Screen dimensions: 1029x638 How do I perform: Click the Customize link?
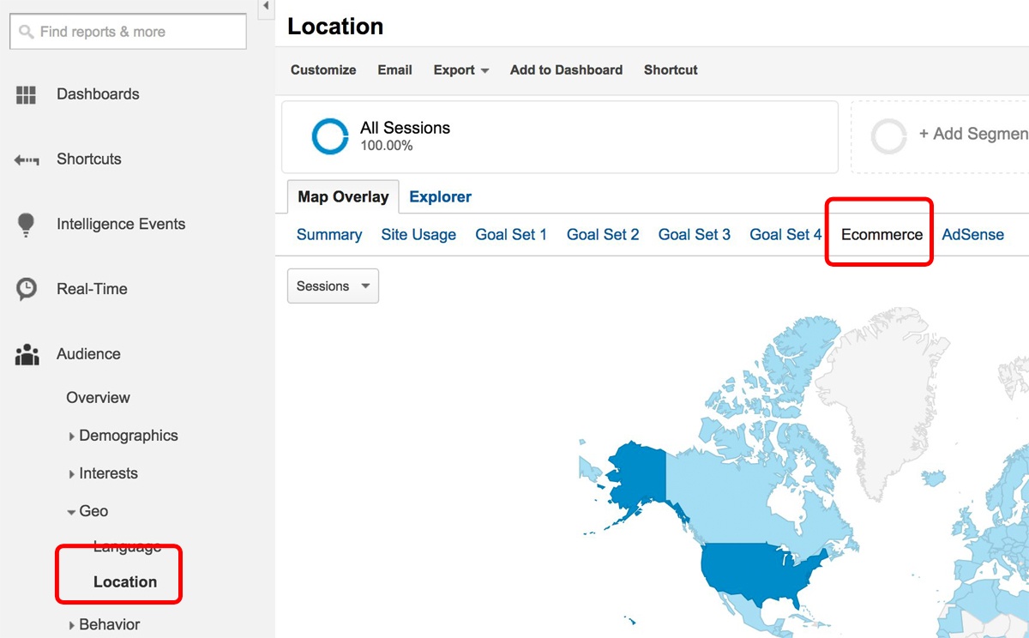322,69
